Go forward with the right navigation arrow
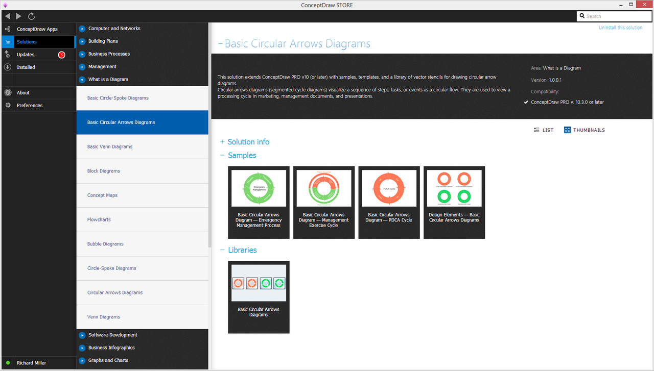Viewport: 654px width, 371px height. [x=19, y=16]
